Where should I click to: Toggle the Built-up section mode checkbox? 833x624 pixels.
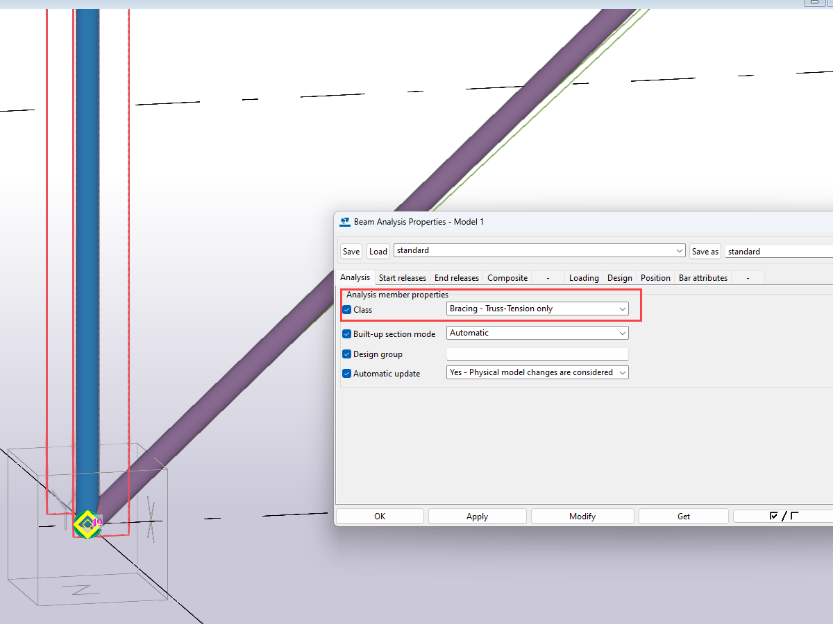[x=346, y=333]
